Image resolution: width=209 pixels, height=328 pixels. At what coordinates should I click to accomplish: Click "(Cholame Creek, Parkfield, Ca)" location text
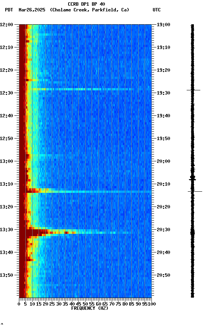click(89, 10)
